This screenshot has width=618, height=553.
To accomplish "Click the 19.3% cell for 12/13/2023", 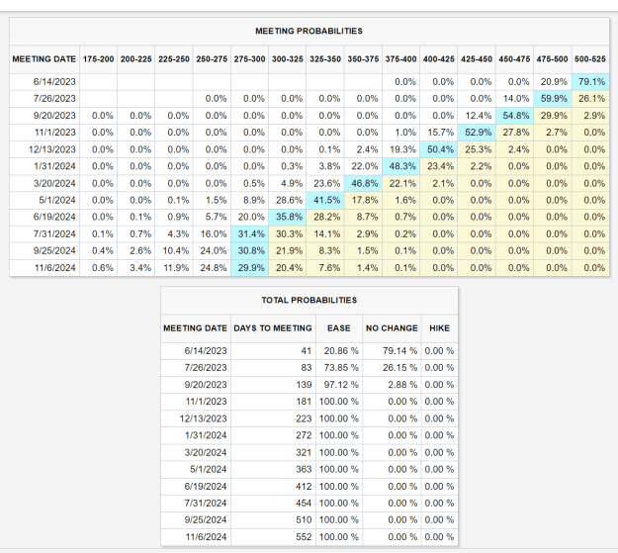I will coord(402,149).
